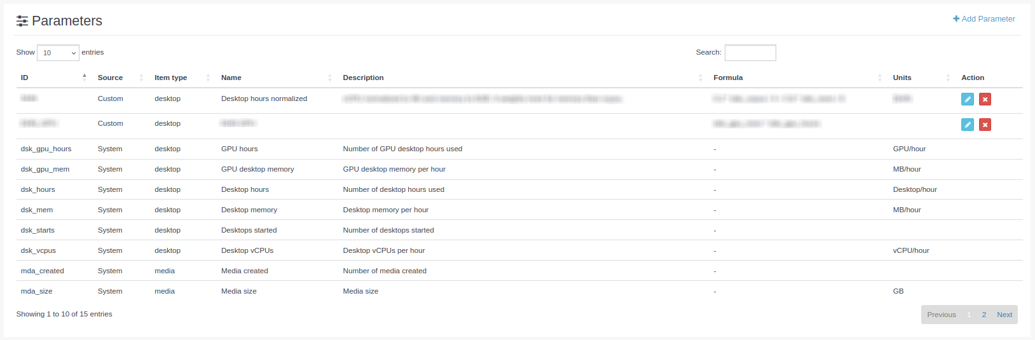Click the Previous pagination button

tap(941, 315)
